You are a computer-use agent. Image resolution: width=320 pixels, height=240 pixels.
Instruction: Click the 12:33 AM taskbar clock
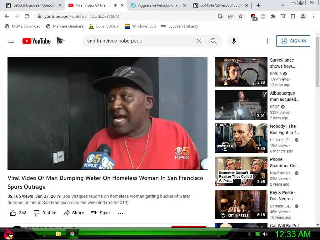[293, 234]
